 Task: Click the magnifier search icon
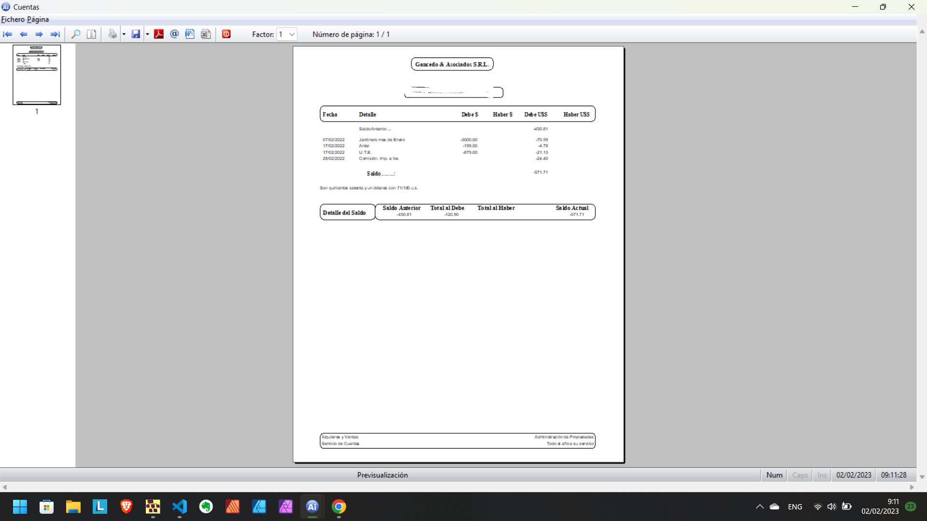click(x=76, y=34)
